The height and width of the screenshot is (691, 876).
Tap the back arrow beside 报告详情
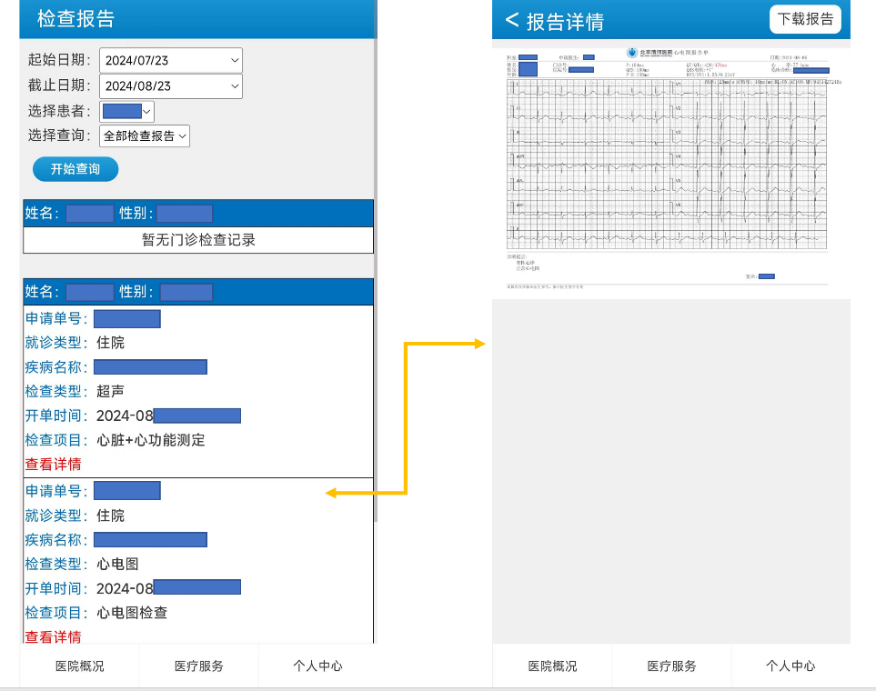tap(512, 20)
